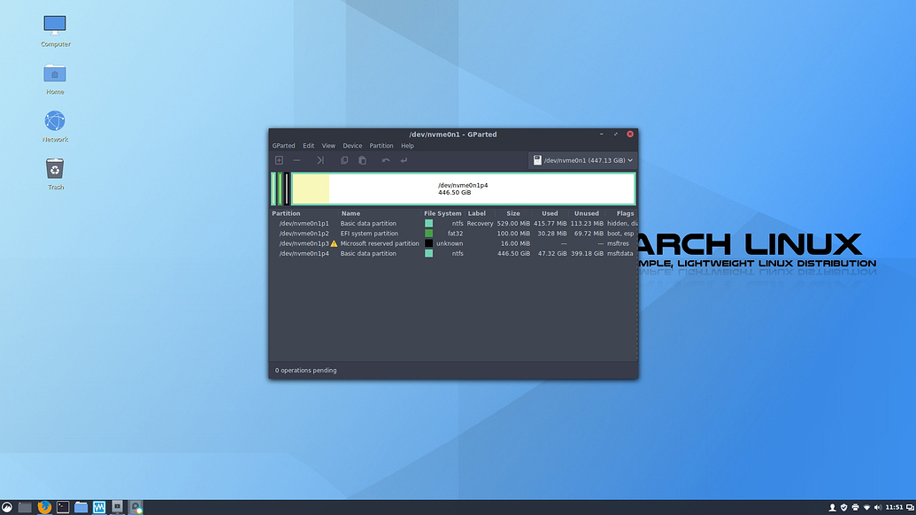916x515 pixels.
Task: Click ntfs color swatch in nvme0n1p4 row
Action: pos(428,253)
